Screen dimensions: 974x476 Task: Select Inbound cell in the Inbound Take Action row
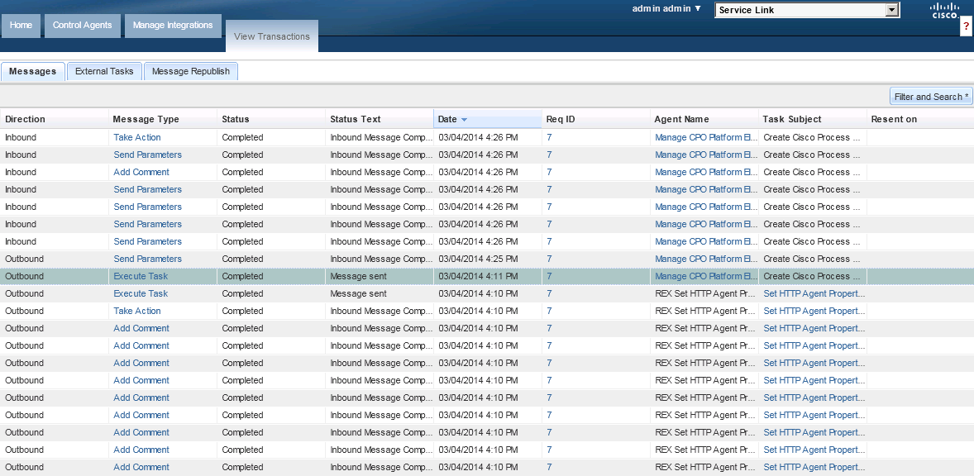click(21, 137)
